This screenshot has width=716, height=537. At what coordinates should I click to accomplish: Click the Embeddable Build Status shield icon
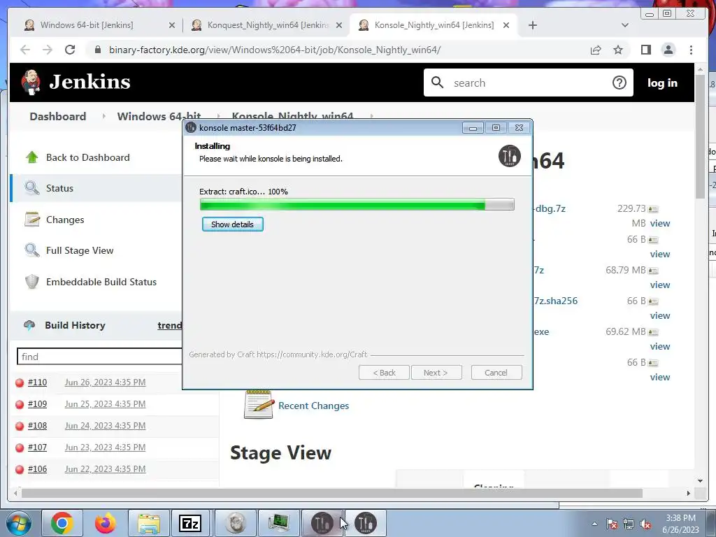coord(32,282)
